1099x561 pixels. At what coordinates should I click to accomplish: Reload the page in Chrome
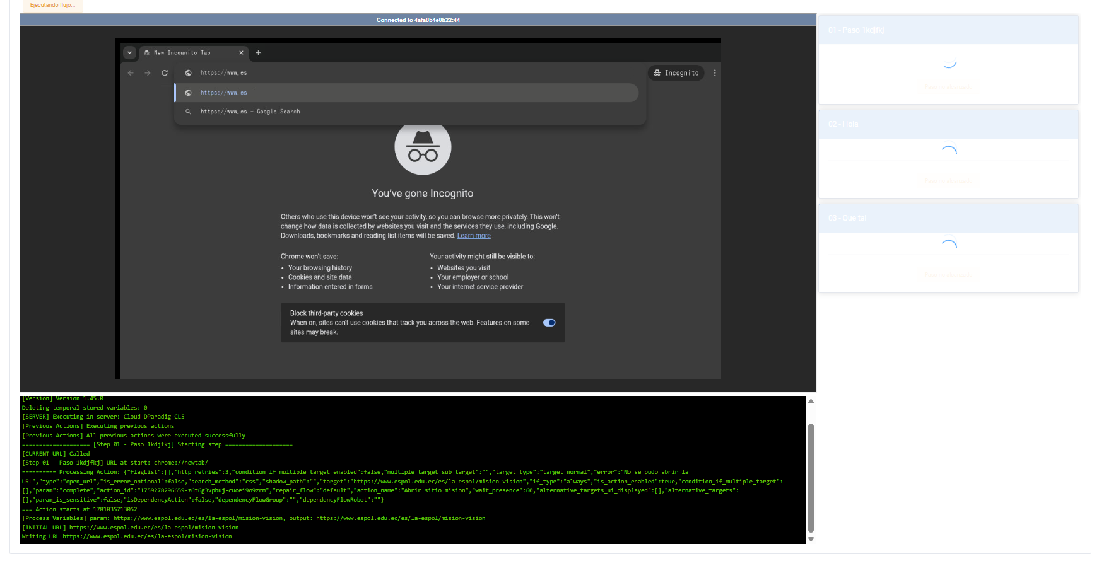(165, 73)
